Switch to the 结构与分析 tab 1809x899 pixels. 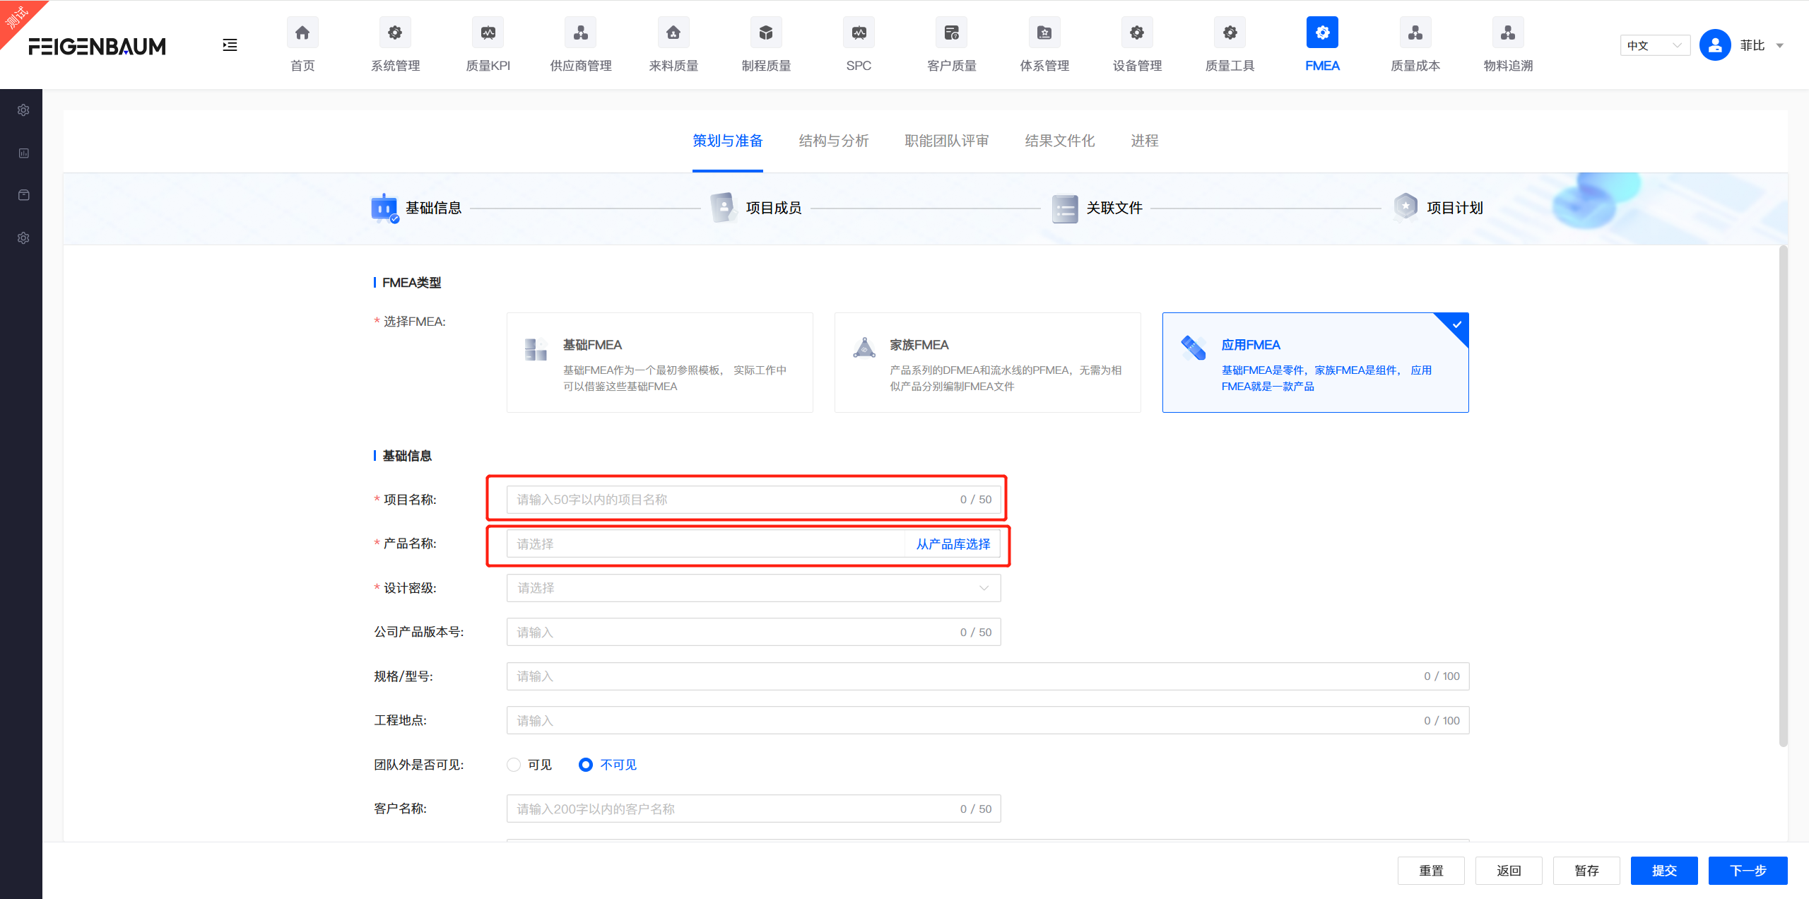click(833, 141)
